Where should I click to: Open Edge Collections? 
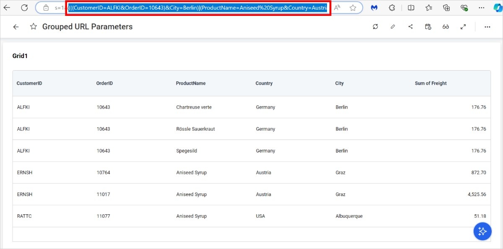446,7
